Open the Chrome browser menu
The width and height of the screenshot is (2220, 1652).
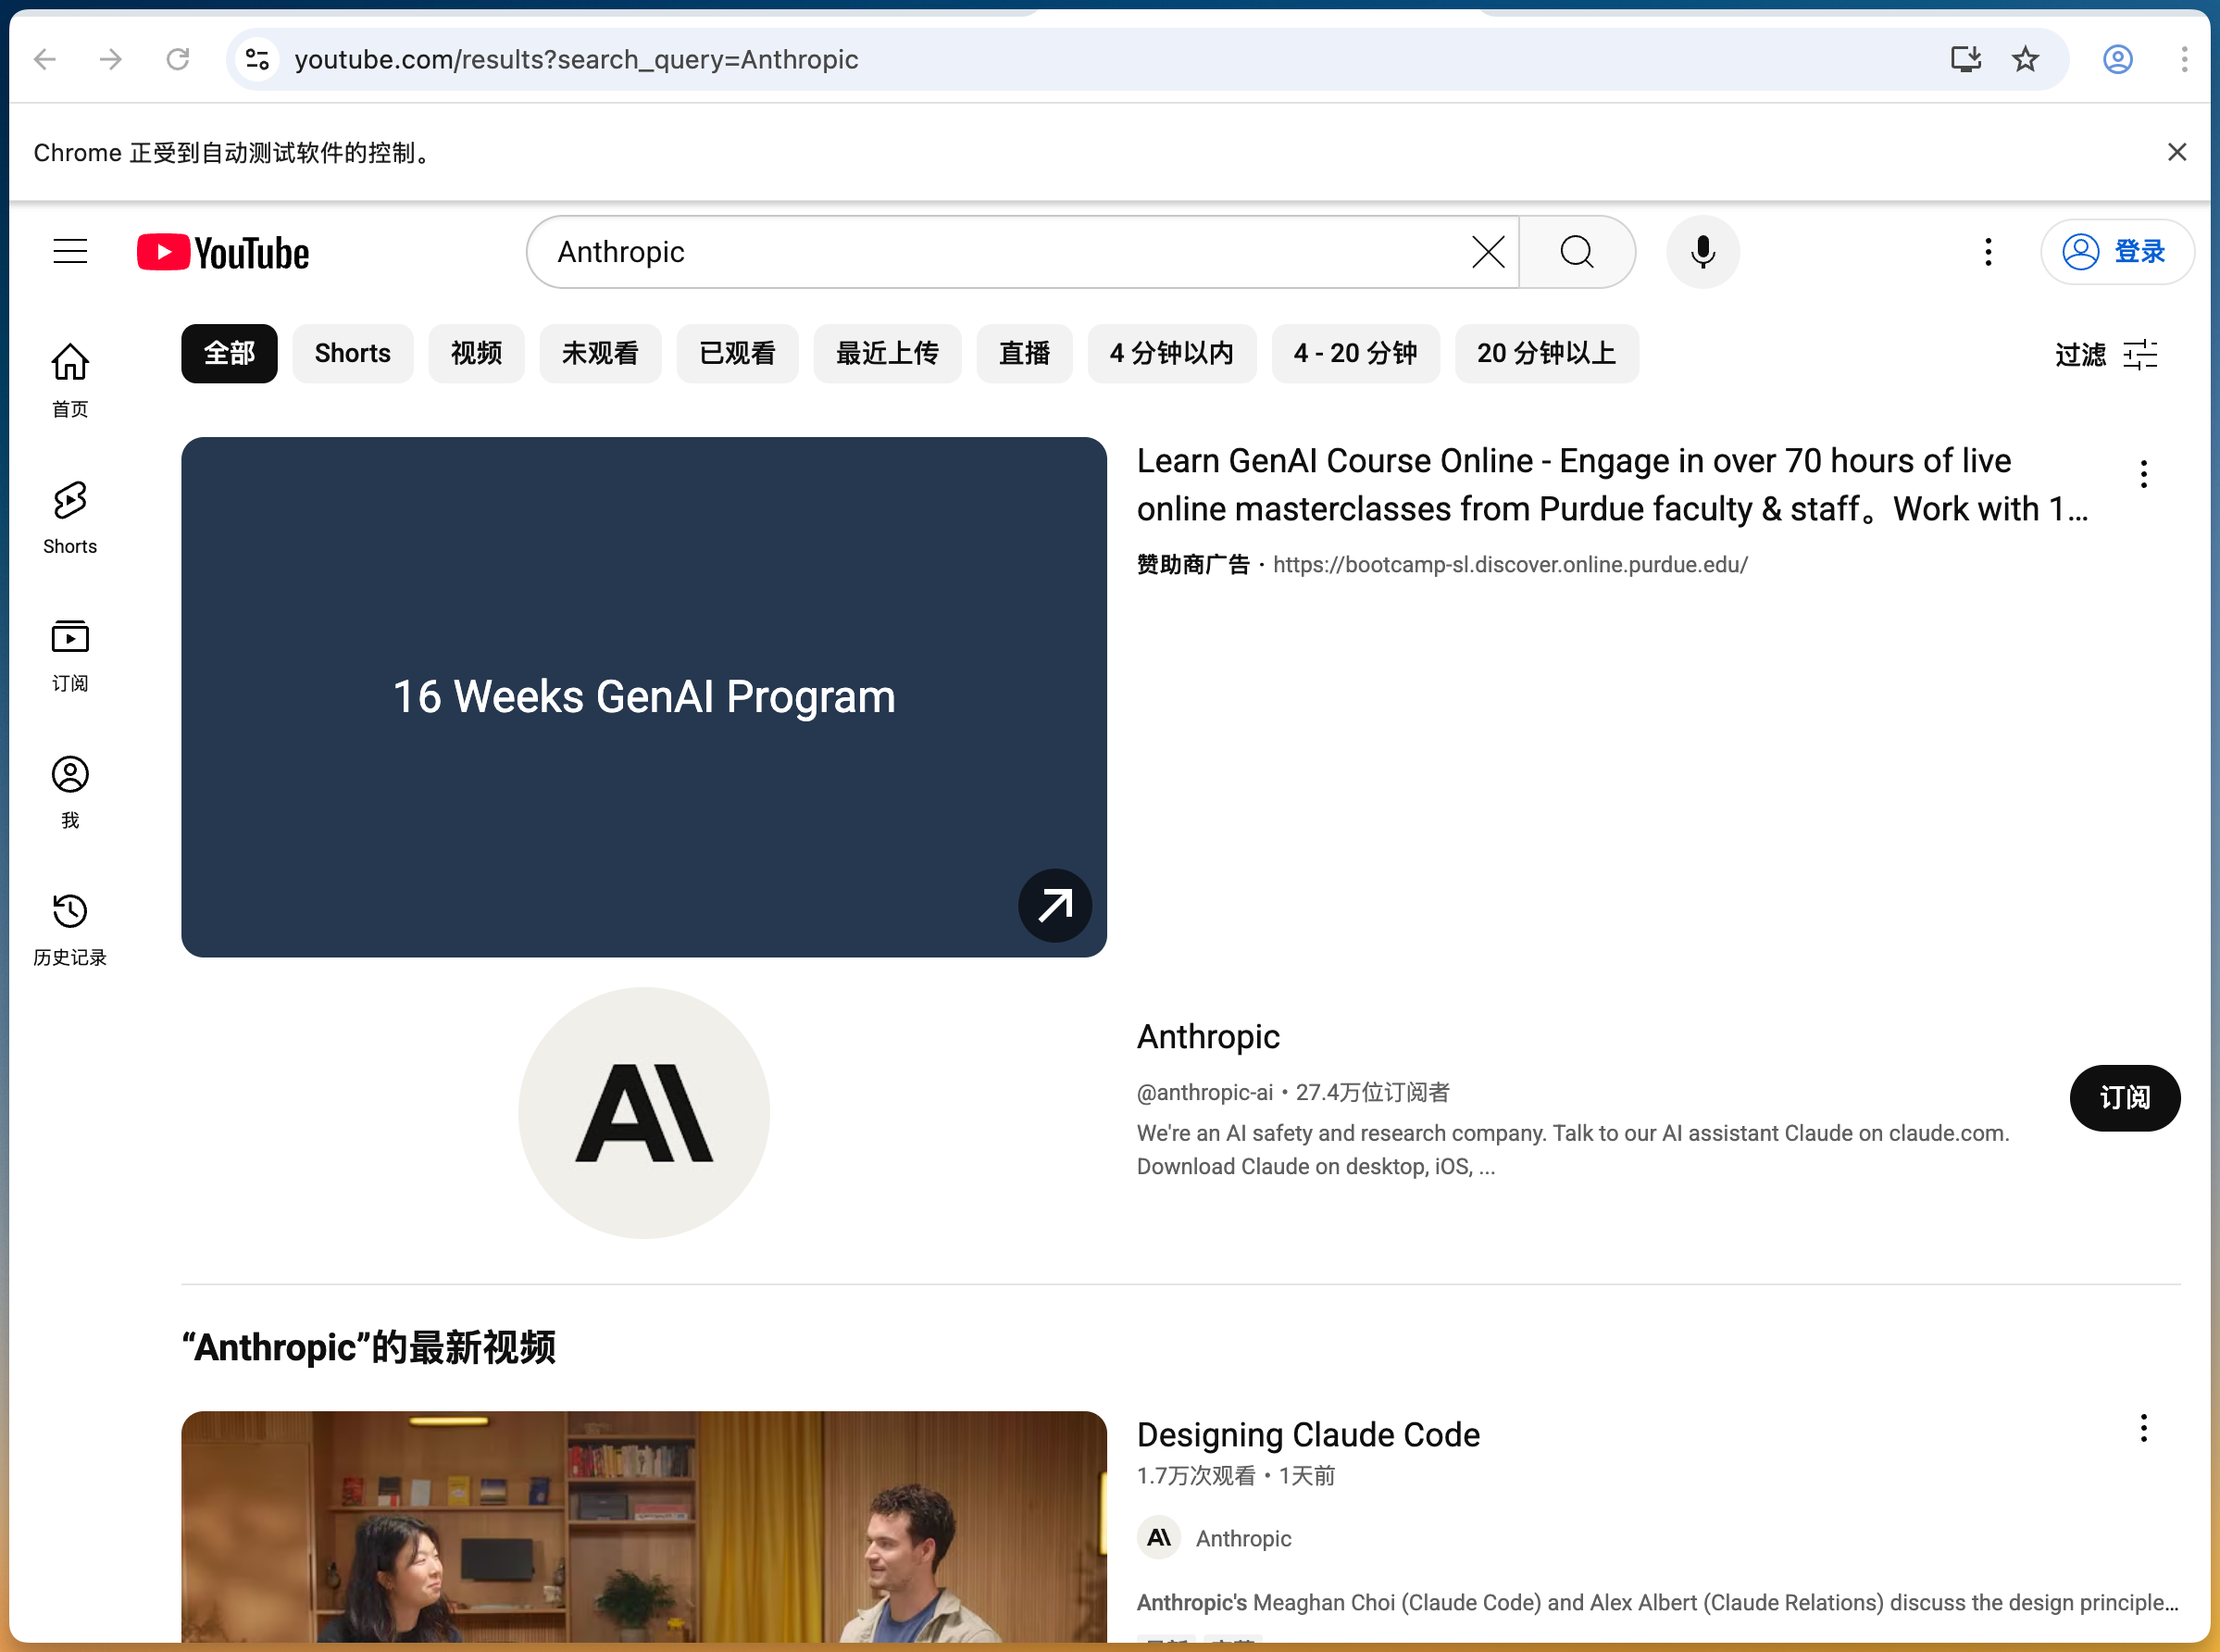coord(2184,59)
